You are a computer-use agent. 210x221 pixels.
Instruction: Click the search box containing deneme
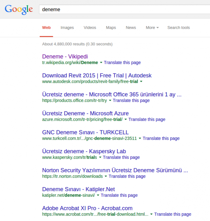click(x=125, y=10)
